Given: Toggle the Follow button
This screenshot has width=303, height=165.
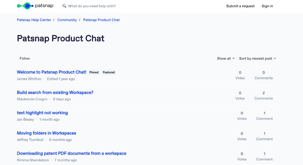Looking at the screenshot, I should (x=25, y=59).
